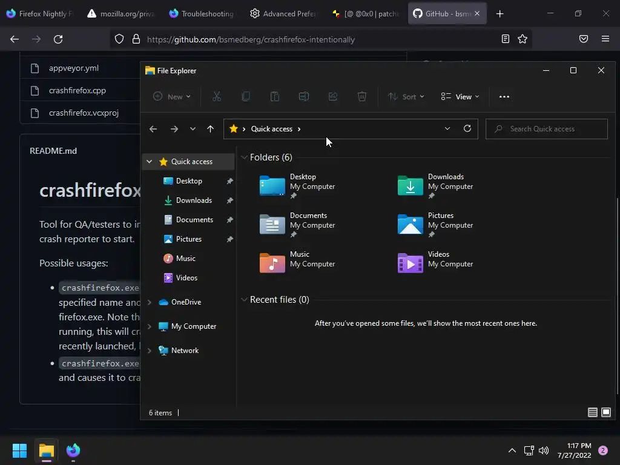The width and height of the screenshot is (620, 465).
Task: Click the Search Quick access field
Action: point(547,129)
